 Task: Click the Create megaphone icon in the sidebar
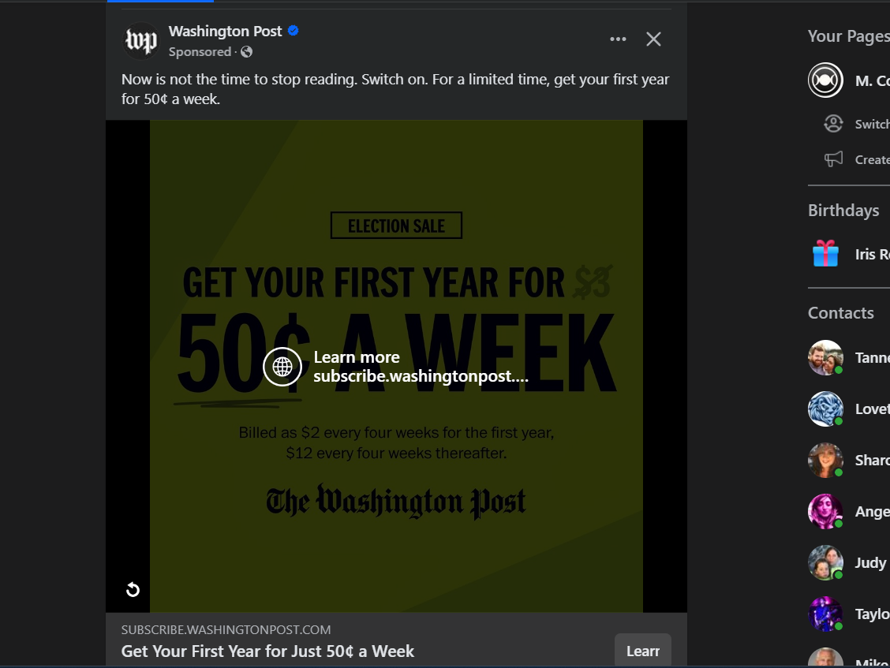[832, 159]
